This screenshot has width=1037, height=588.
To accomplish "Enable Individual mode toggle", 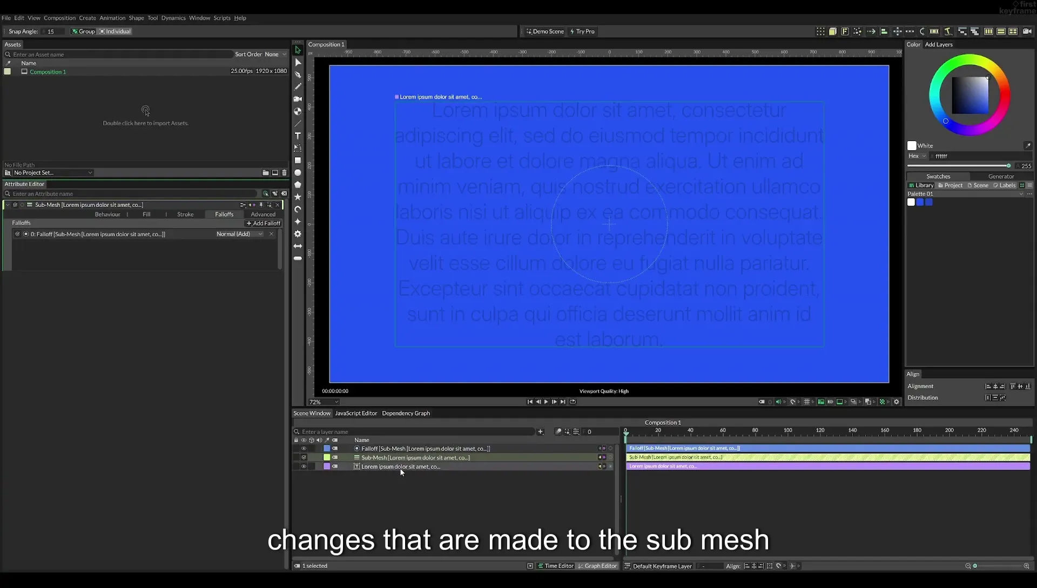I will pyautogui.click(x=115, y=31).
